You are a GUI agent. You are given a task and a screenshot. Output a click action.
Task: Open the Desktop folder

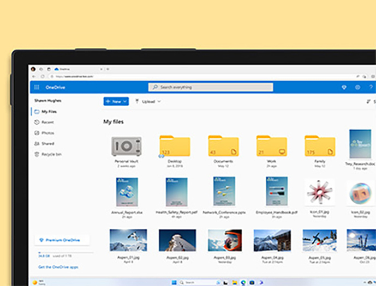click(175, 146)
